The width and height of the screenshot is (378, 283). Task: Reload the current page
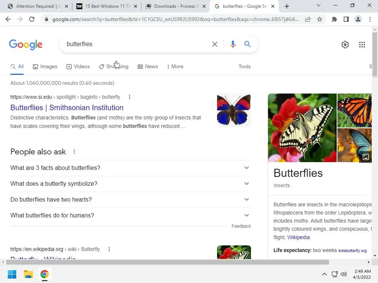point(32,19)
